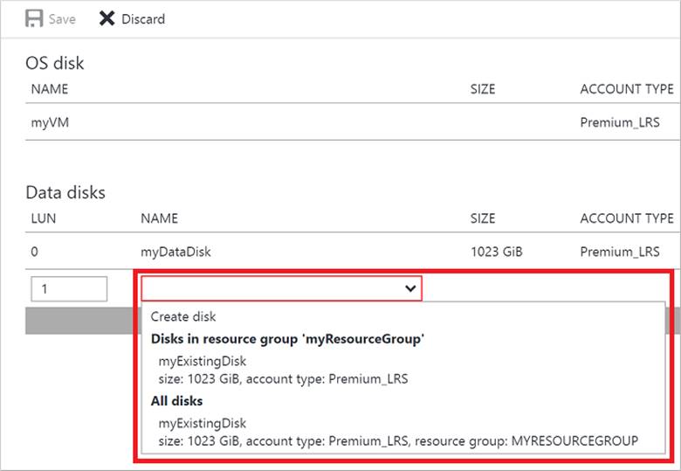Click inside the empty disk name combo box
The image size is (681, 471).
[271, 289]
